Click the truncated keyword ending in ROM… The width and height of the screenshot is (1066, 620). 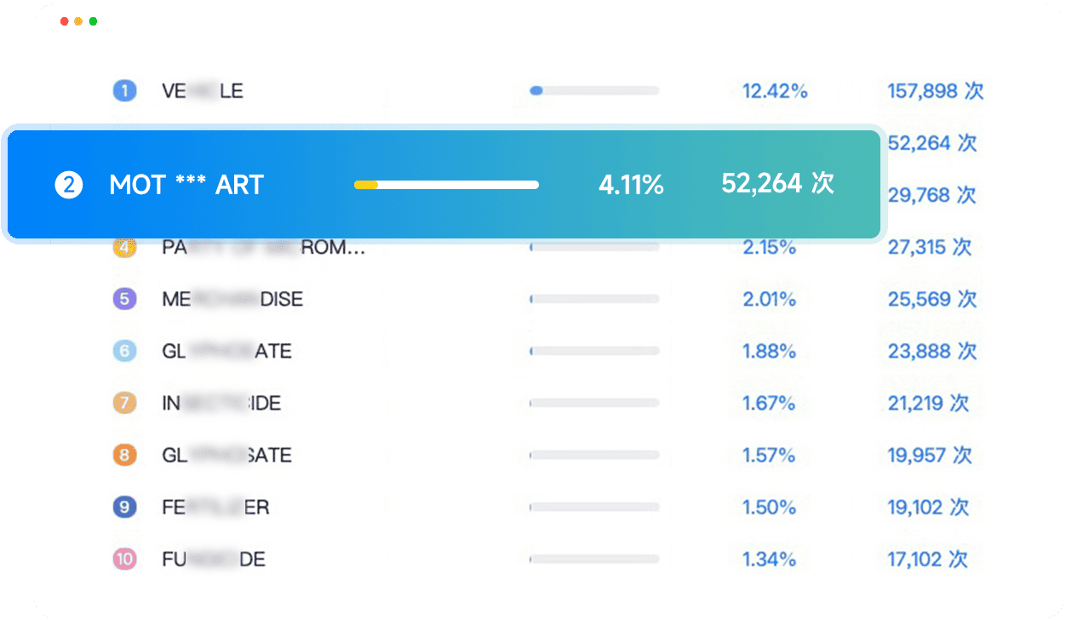point(264,248)
